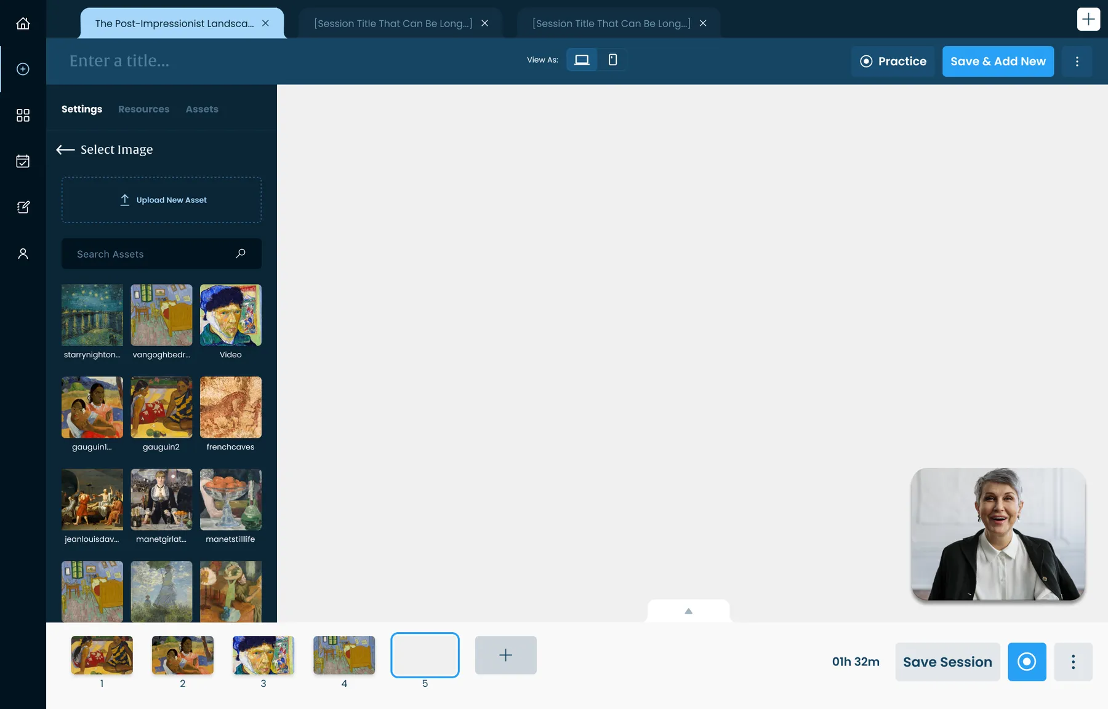Select the jeanlouisdav asset thumbnail

tap(92, 499)
